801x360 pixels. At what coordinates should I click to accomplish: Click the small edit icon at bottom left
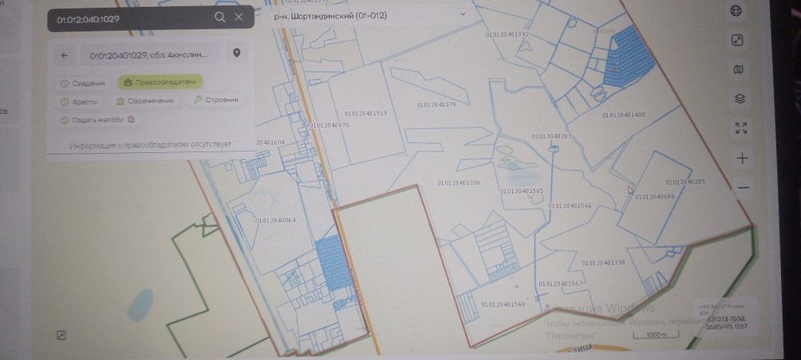coord(62,335)
